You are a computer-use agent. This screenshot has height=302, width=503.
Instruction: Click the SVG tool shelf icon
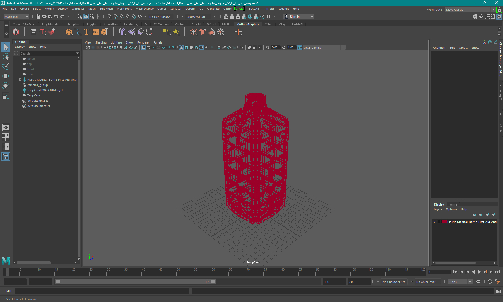96,32
